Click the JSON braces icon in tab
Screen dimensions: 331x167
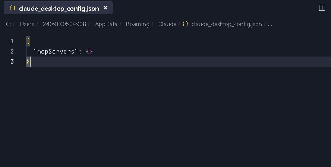click(x=12, y=8)
